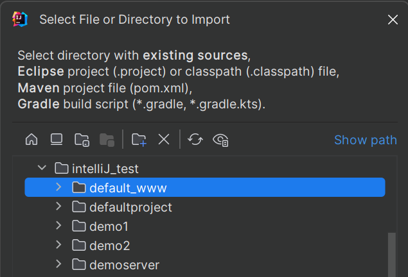Screen dimensions: 408x277
Task: Refresh the directory tree
Action: point(195,139)
